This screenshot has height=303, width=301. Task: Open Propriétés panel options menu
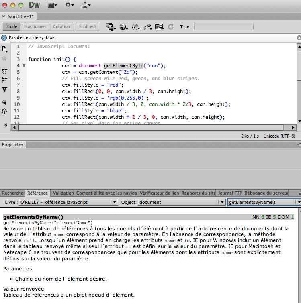(299, 144)
